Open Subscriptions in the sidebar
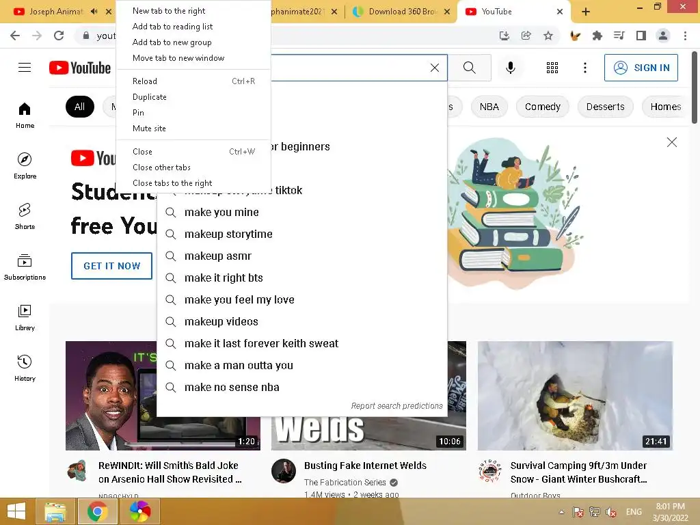Viewport: 700px width, 525px height. (x=25, y=267)
